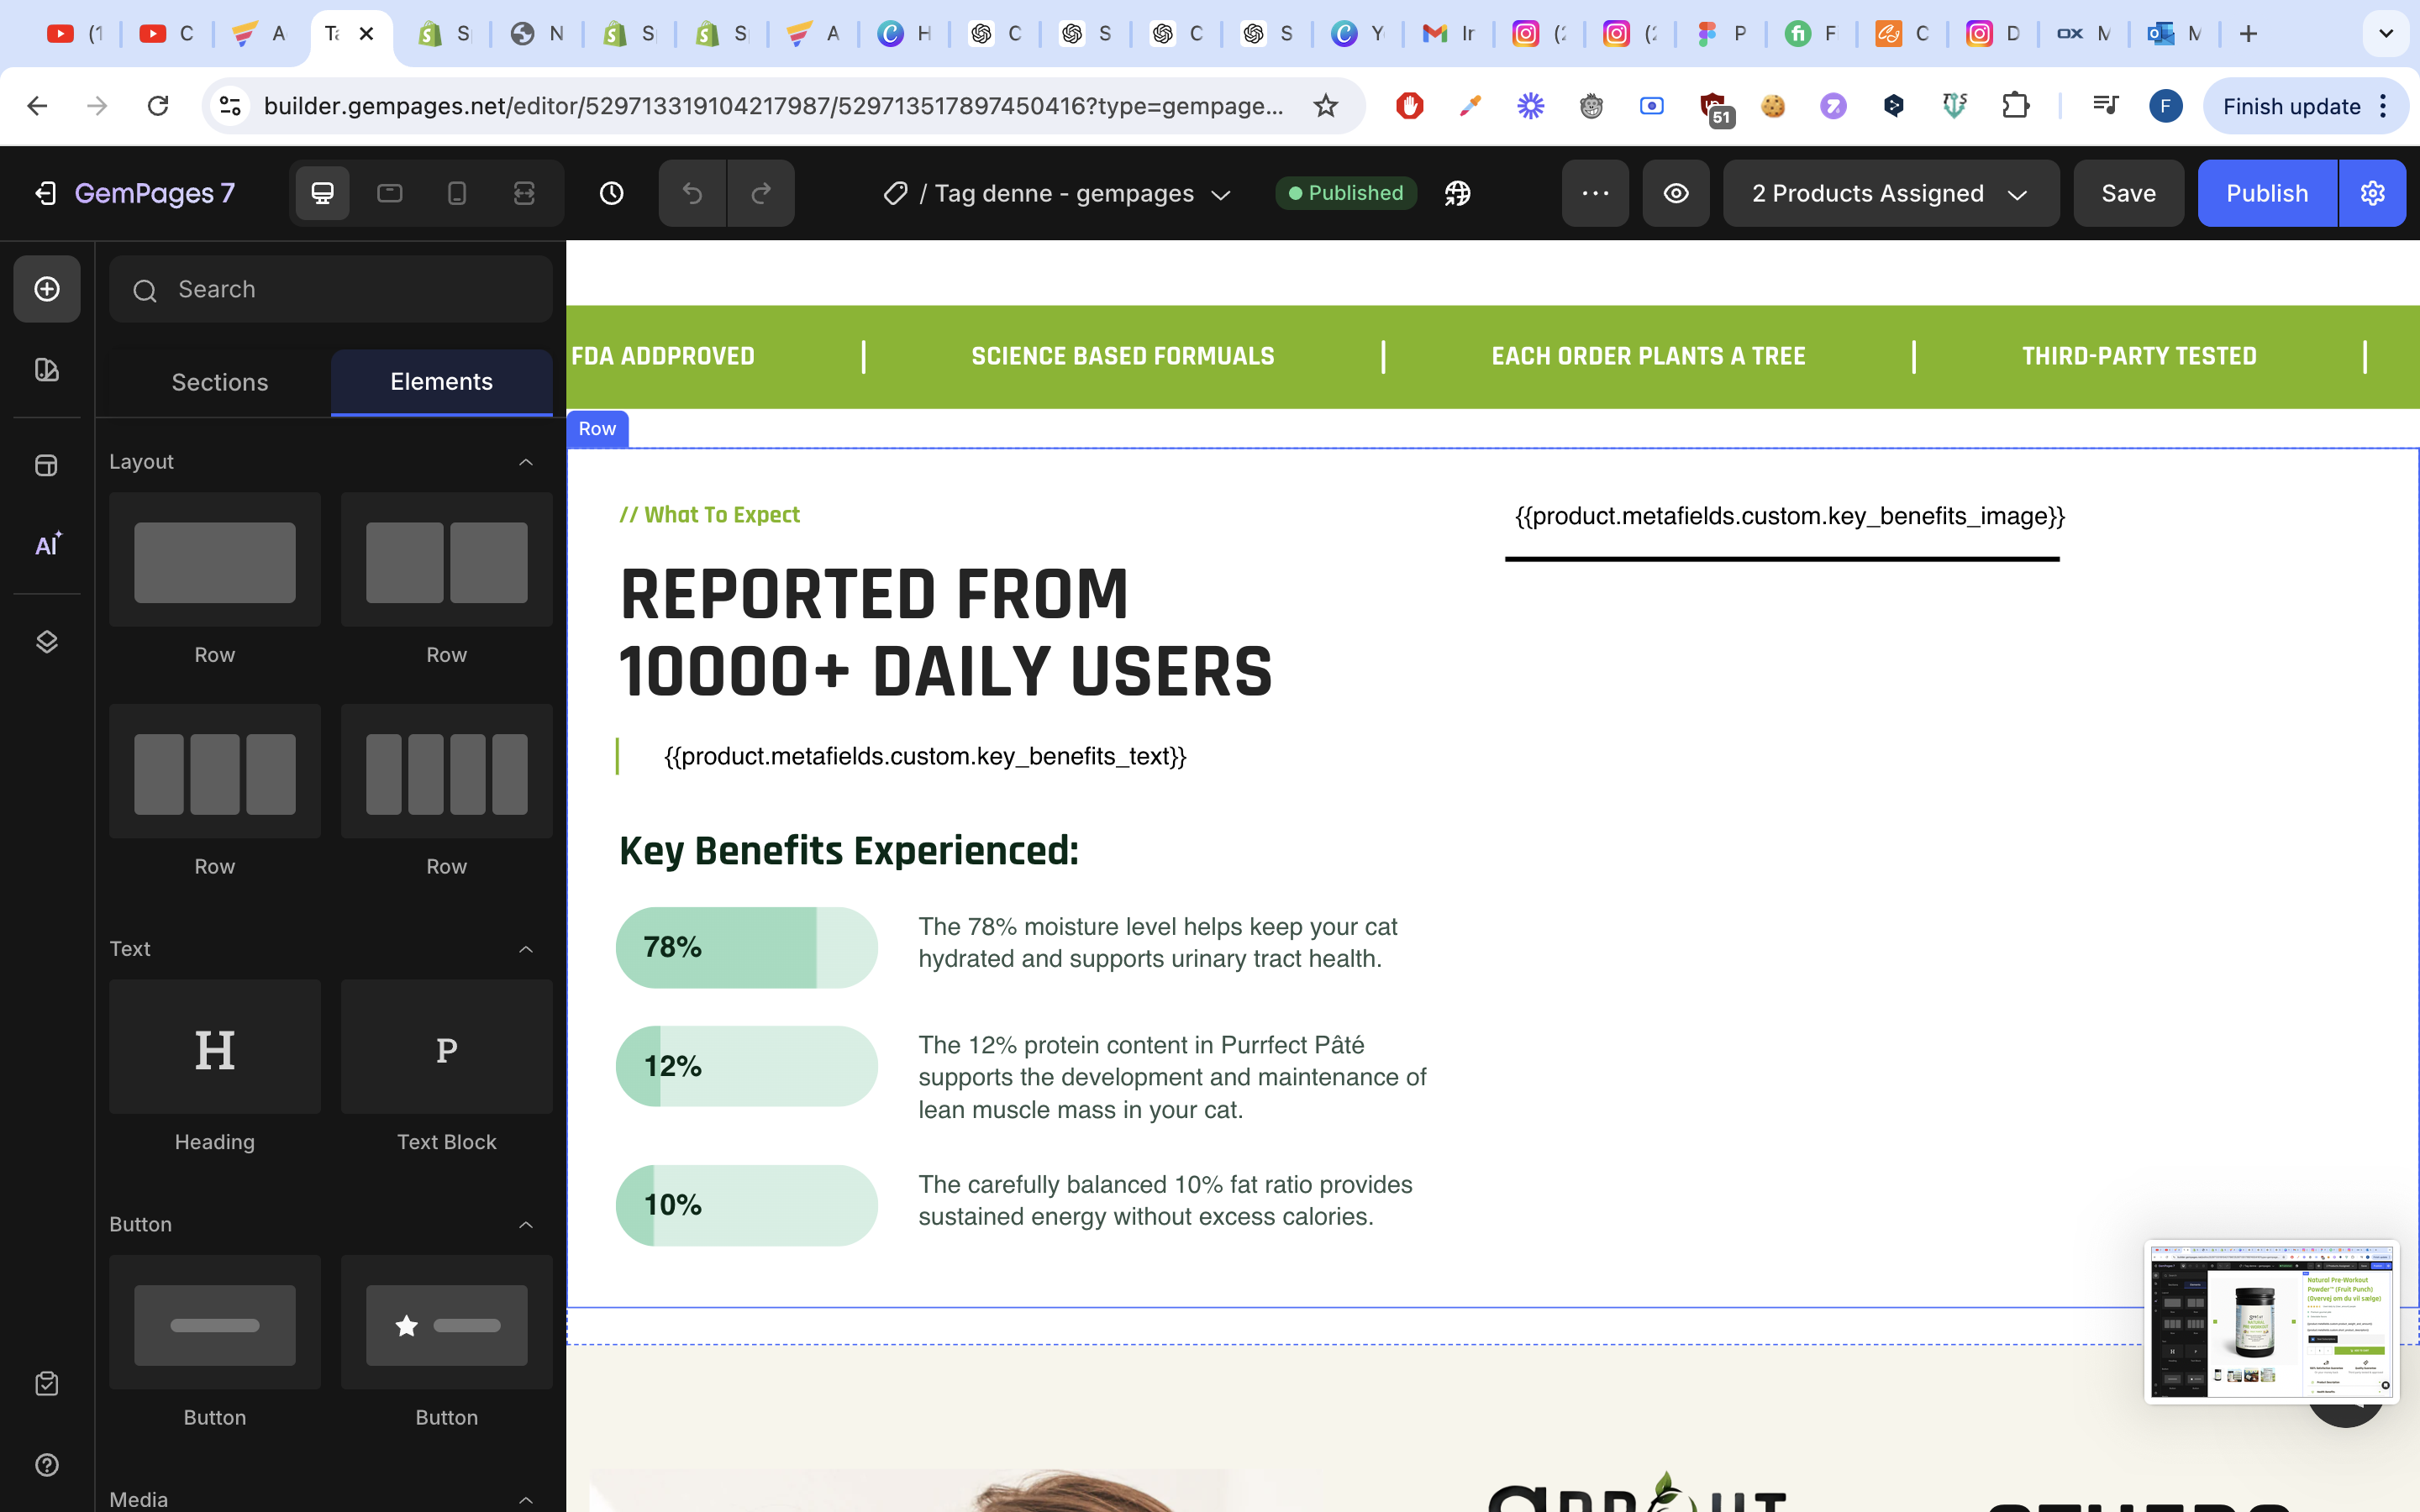Open the layers panel icon

click(47, 641)
